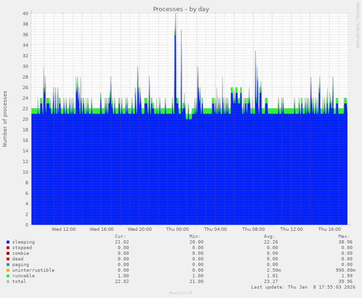Click the 'Avg:' column header
The image size is (362, 298).
pos(269,236)
